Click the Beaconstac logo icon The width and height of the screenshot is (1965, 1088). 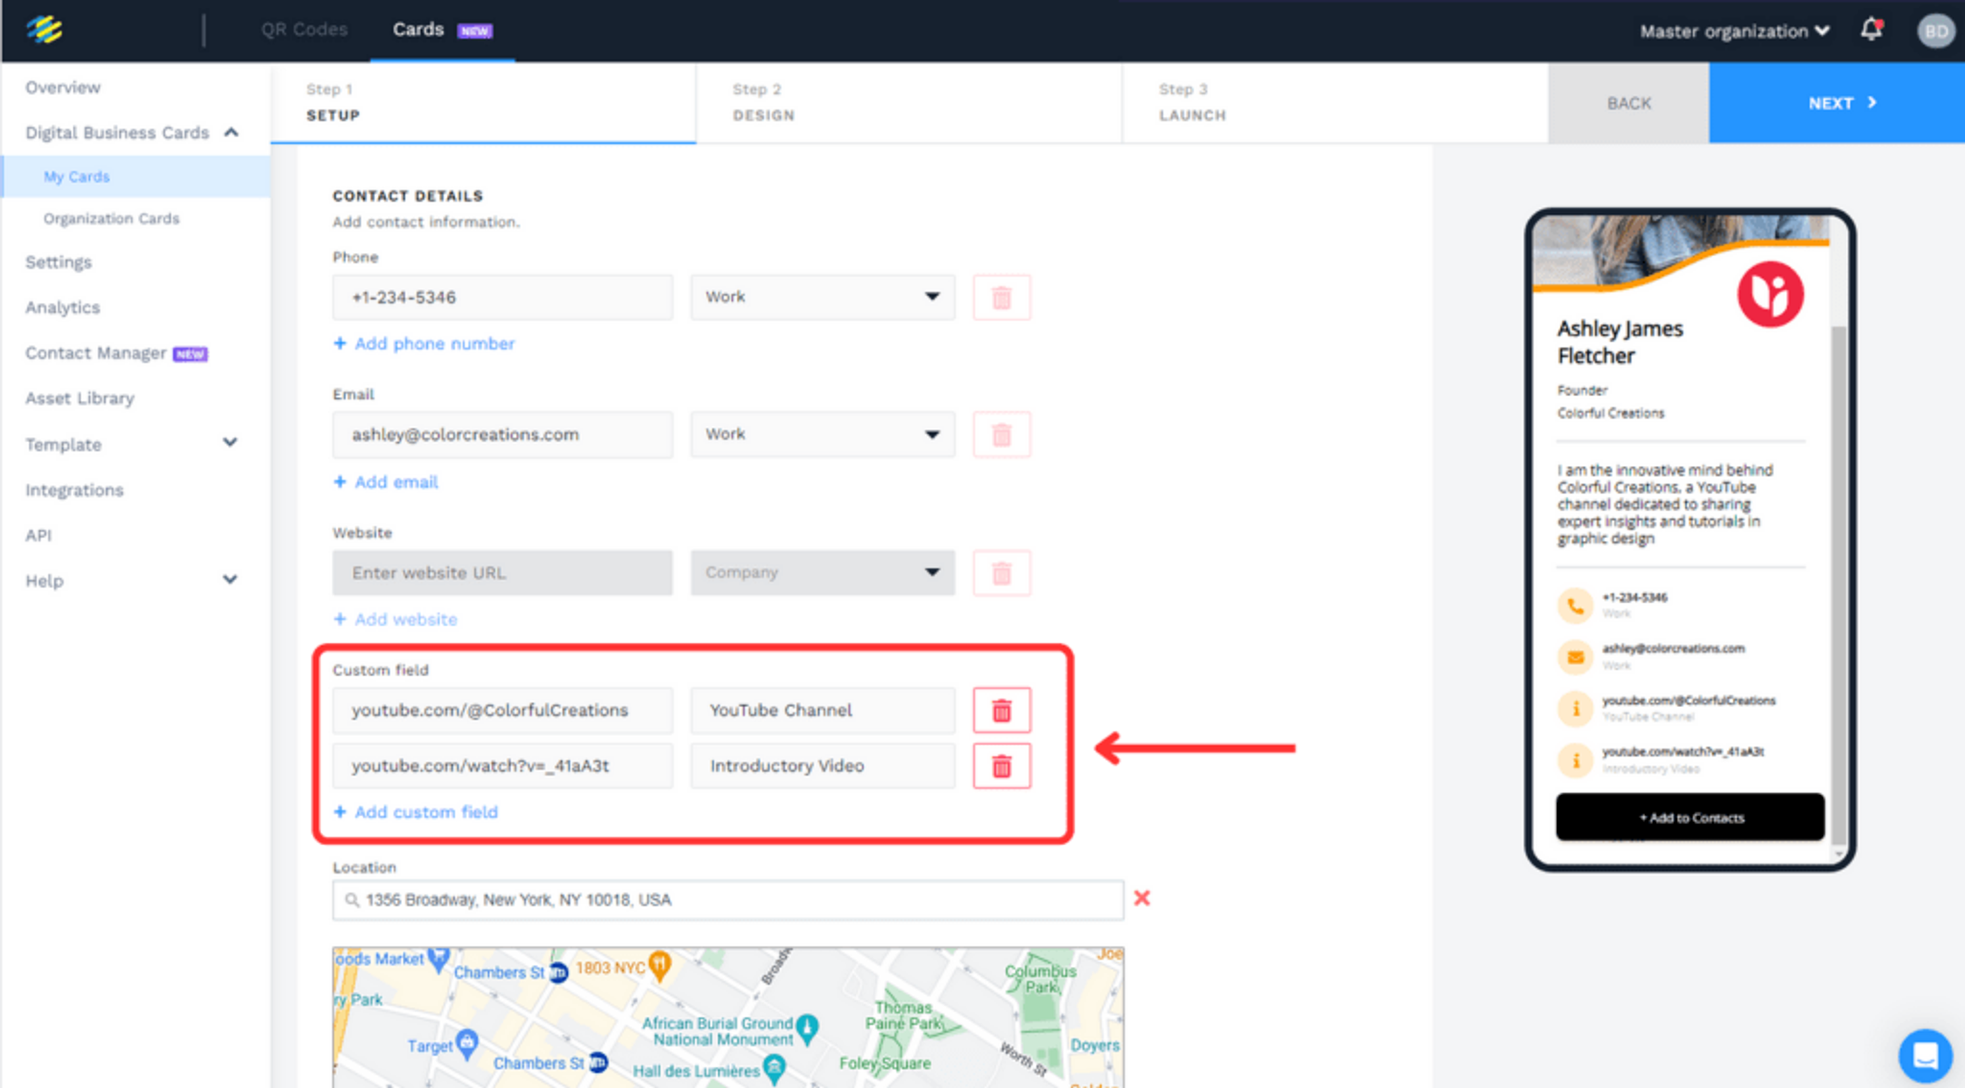pos(44,30)
